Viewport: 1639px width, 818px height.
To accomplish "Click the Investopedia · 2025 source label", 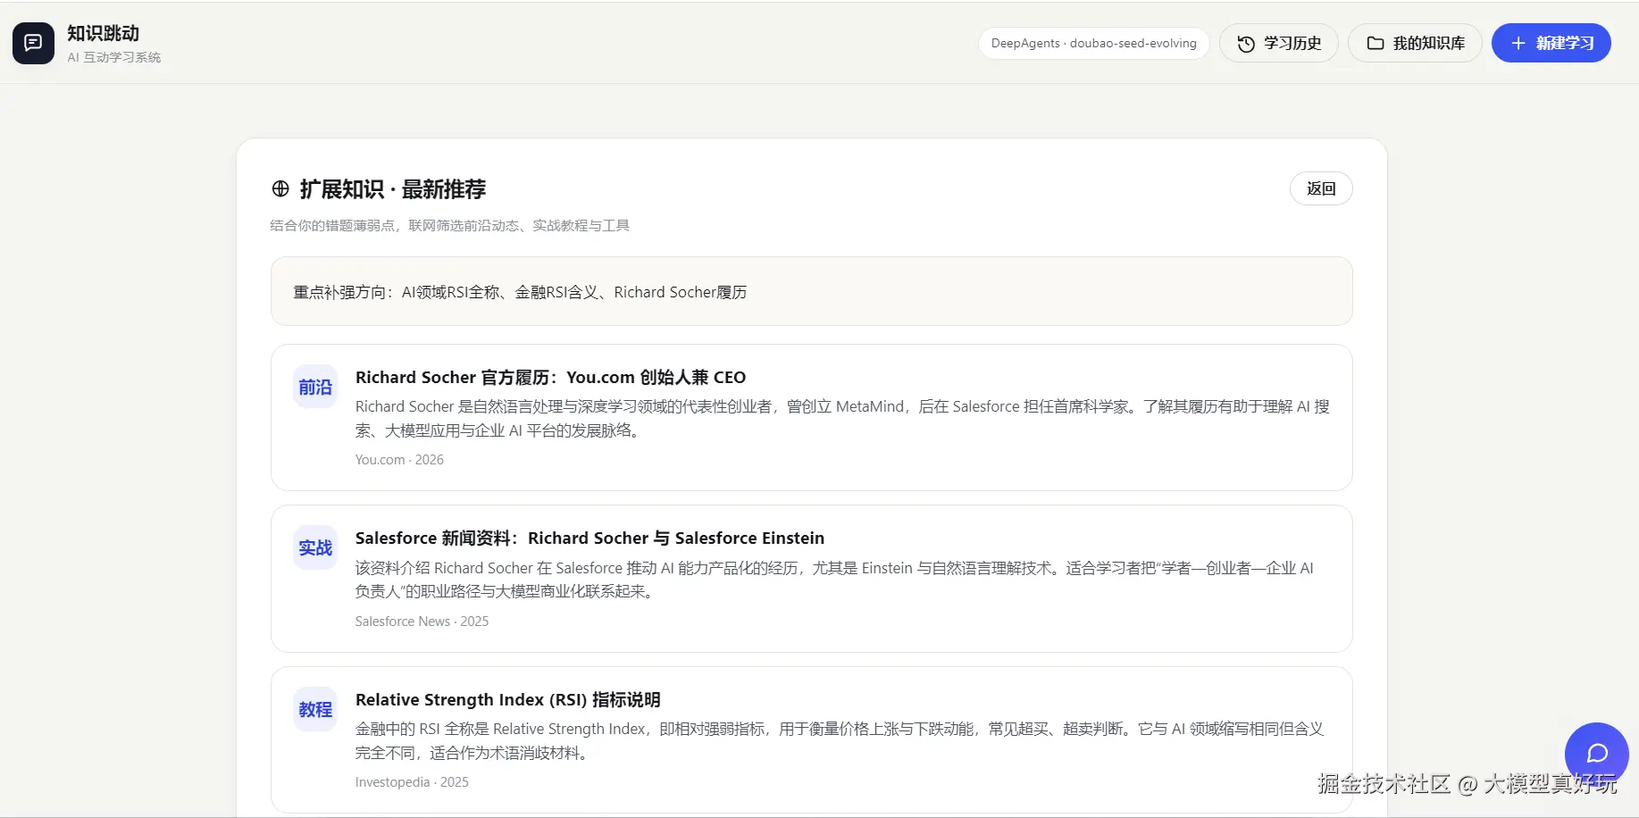I will click(x=412, y=782).
